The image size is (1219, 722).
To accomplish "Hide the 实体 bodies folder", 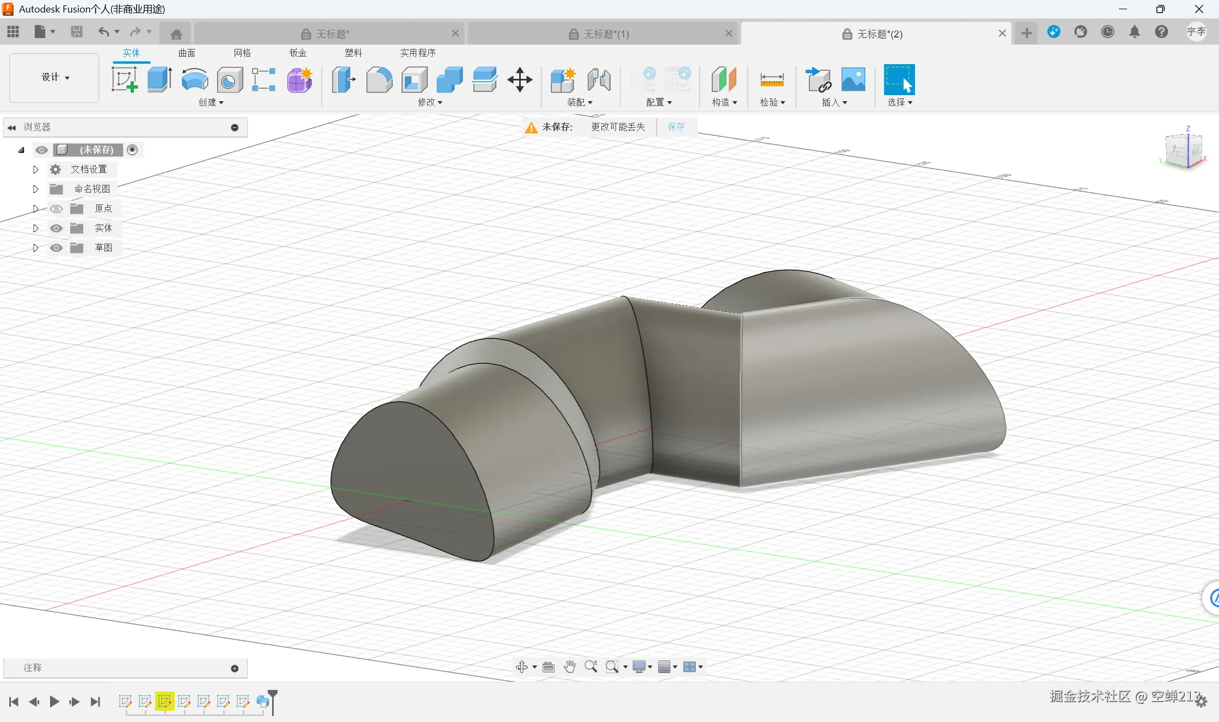I will pyautogui.click(x=56, y=228).
